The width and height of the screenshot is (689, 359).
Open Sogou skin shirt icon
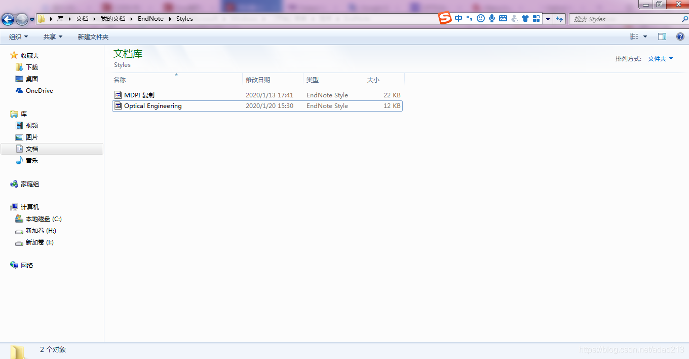pyautogui.click(x=525, y=18)
